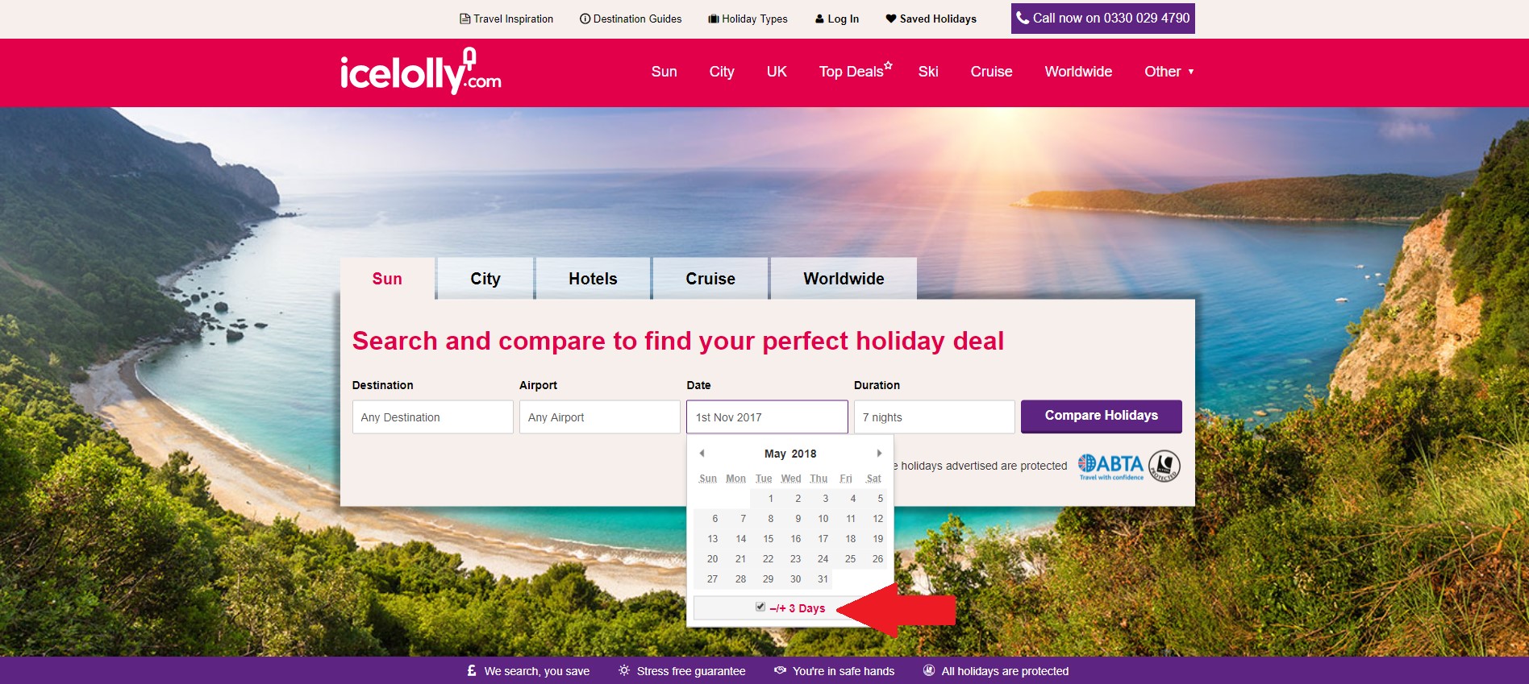This screenshot has height=684, width=1529.
Task: Open the Duration 7 nights dropdown
Action: 934,417
